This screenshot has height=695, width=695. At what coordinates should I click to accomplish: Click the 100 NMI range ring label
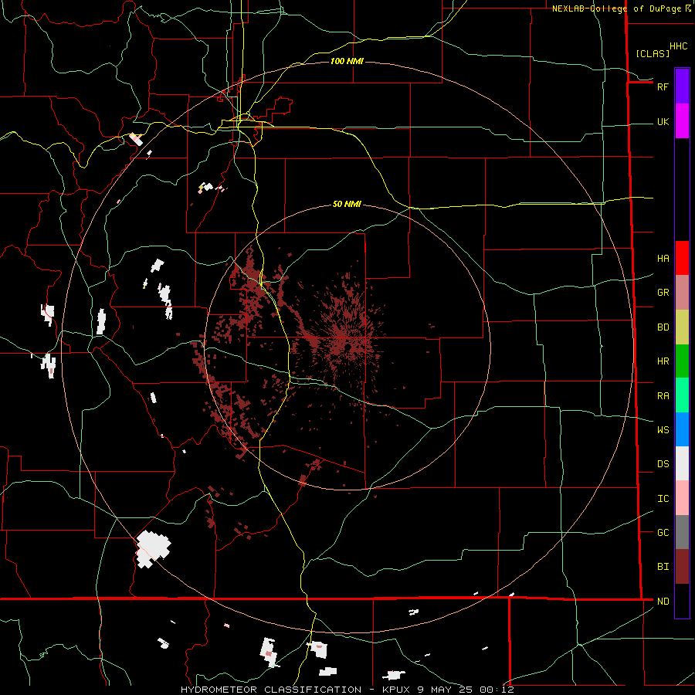[347, 61]
